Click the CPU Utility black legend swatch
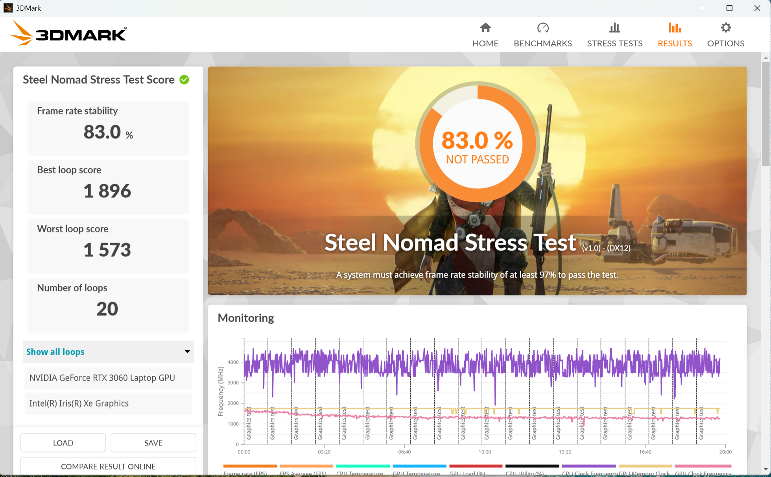This screenshot has width=771, height=477. click(532, 466)
